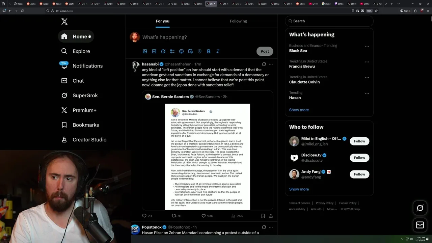This screenshot has width=432, height=243.
Task: Click the Post button
Action: coord(265,51)
